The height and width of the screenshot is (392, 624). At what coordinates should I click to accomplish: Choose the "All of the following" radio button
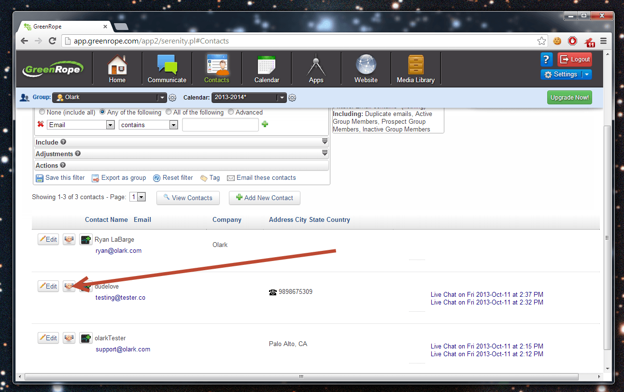tap(169, 112)
